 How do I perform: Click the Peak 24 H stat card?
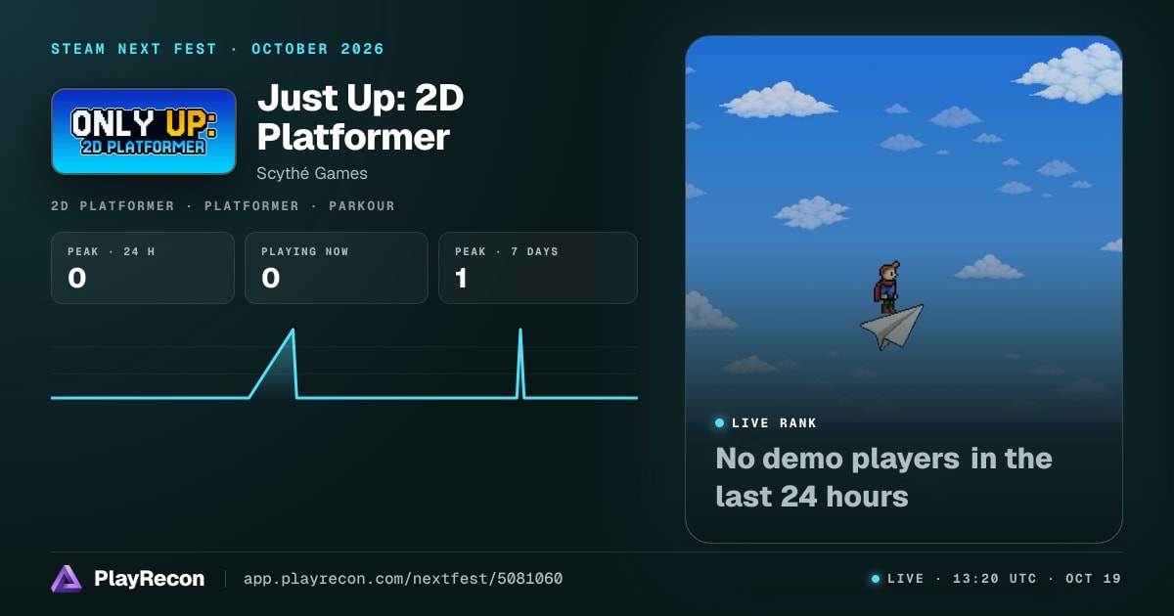[x=143, y=268]
